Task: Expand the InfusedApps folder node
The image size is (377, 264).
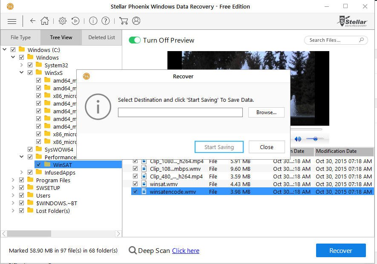Action: click(x=21, y=172)
